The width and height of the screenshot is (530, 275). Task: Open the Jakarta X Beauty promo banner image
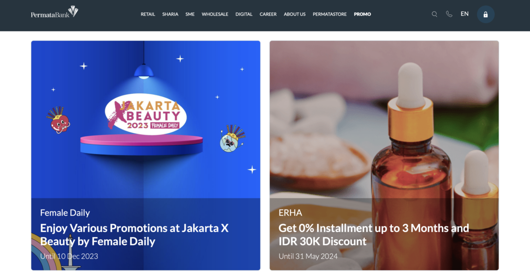click(x=146, y=119)
